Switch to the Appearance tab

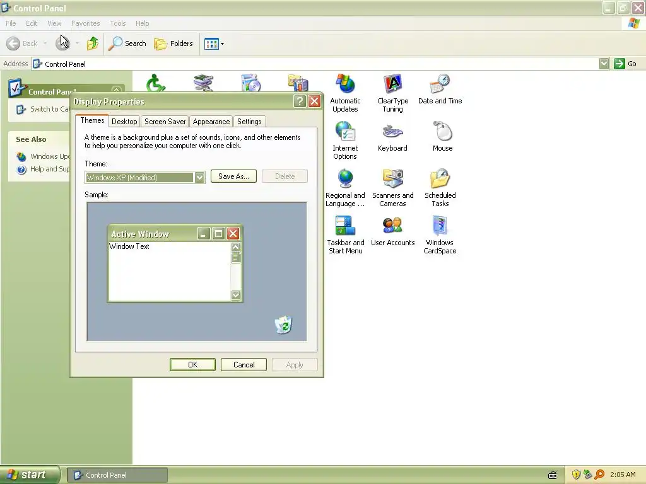[211, 122]
